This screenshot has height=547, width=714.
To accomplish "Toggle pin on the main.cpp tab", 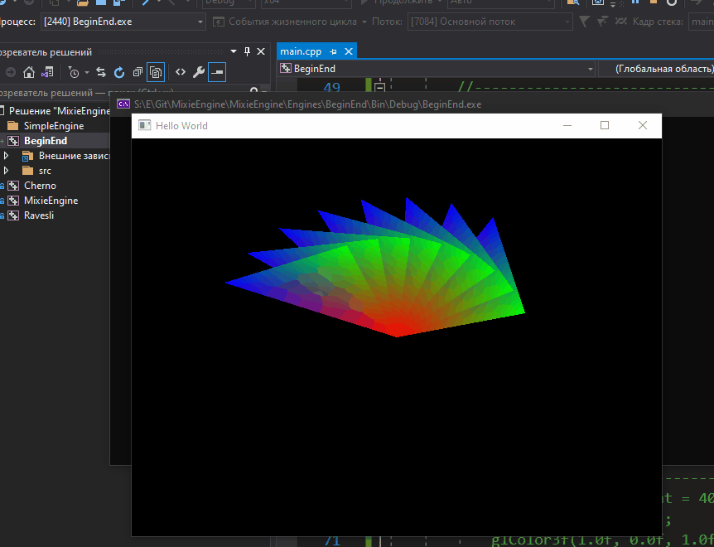I will 333,51.
